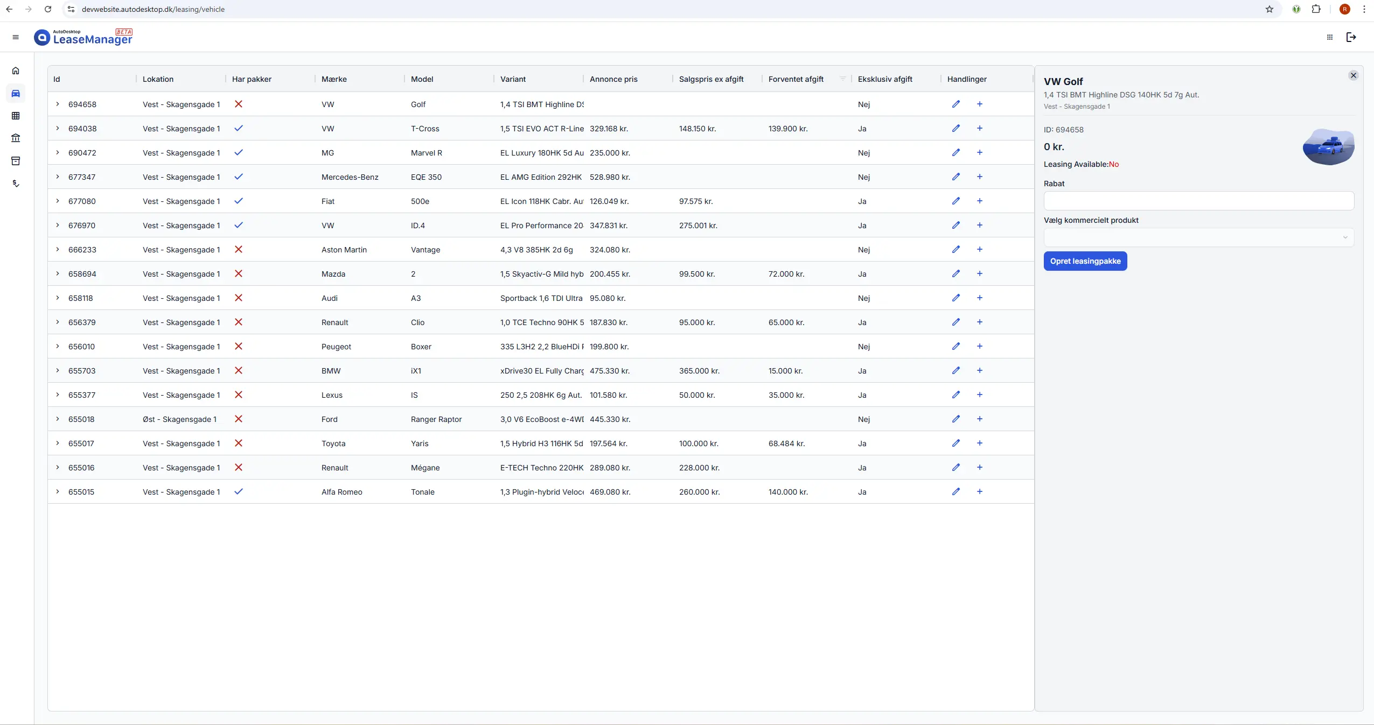The height and width of the screenshot is (725, 1374).
Task: Click into the Rabat input field
Action: [1198, 201]
